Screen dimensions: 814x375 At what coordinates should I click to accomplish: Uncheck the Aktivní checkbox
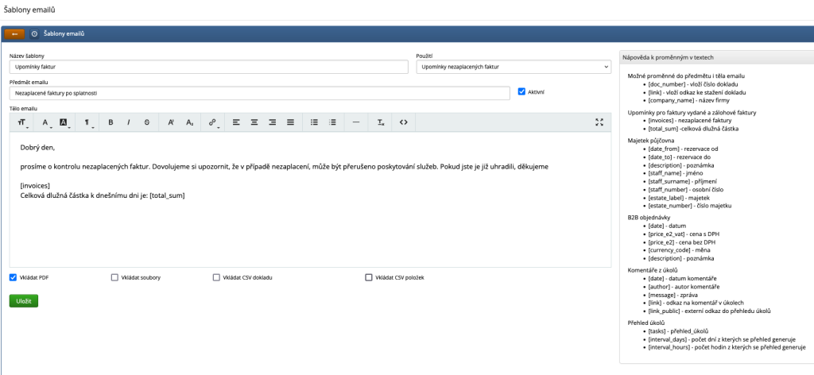pos(521,91)
